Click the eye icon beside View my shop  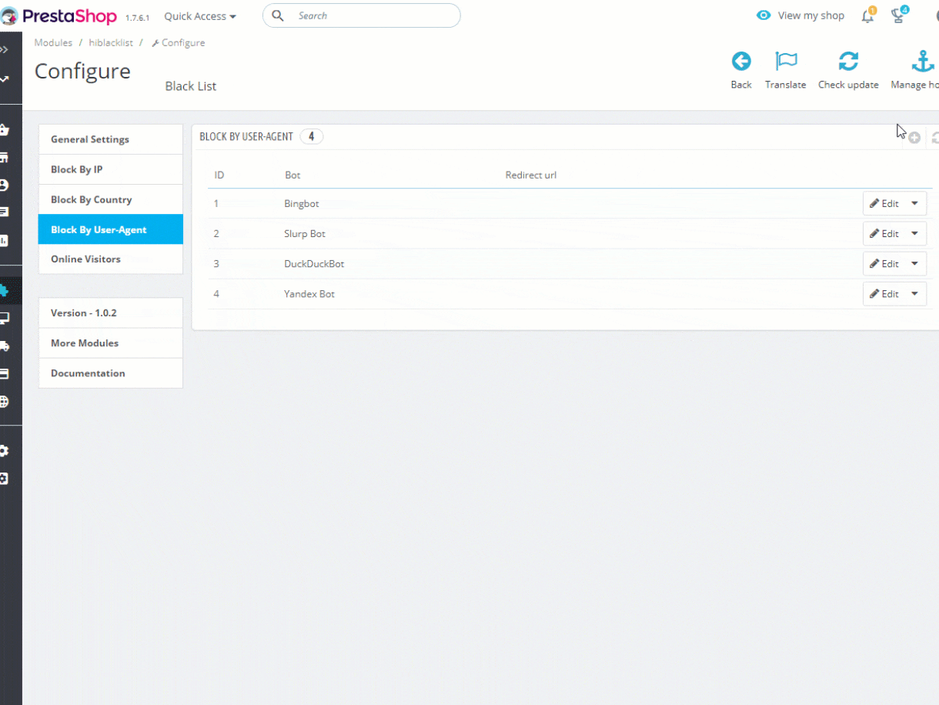[x=764, y=15]
